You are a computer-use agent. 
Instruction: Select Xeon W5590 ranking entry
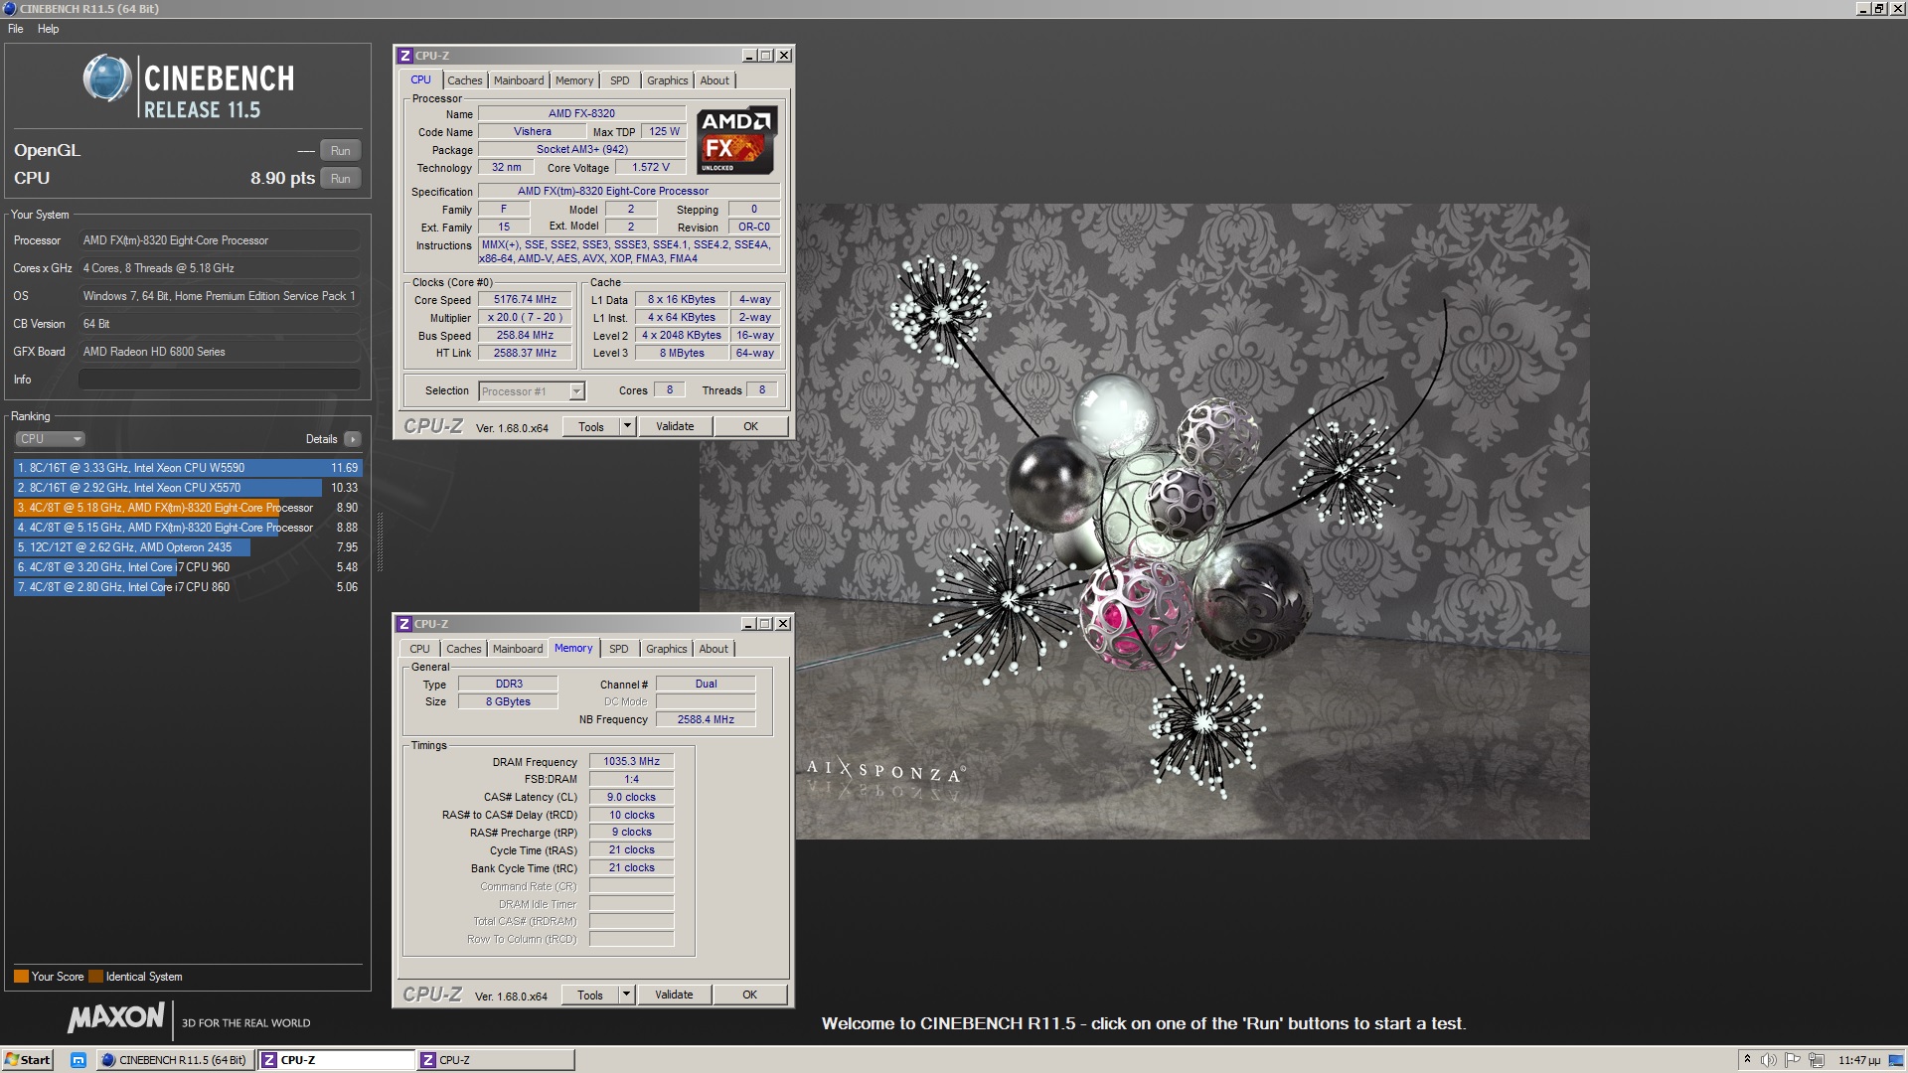coord(188,468)
